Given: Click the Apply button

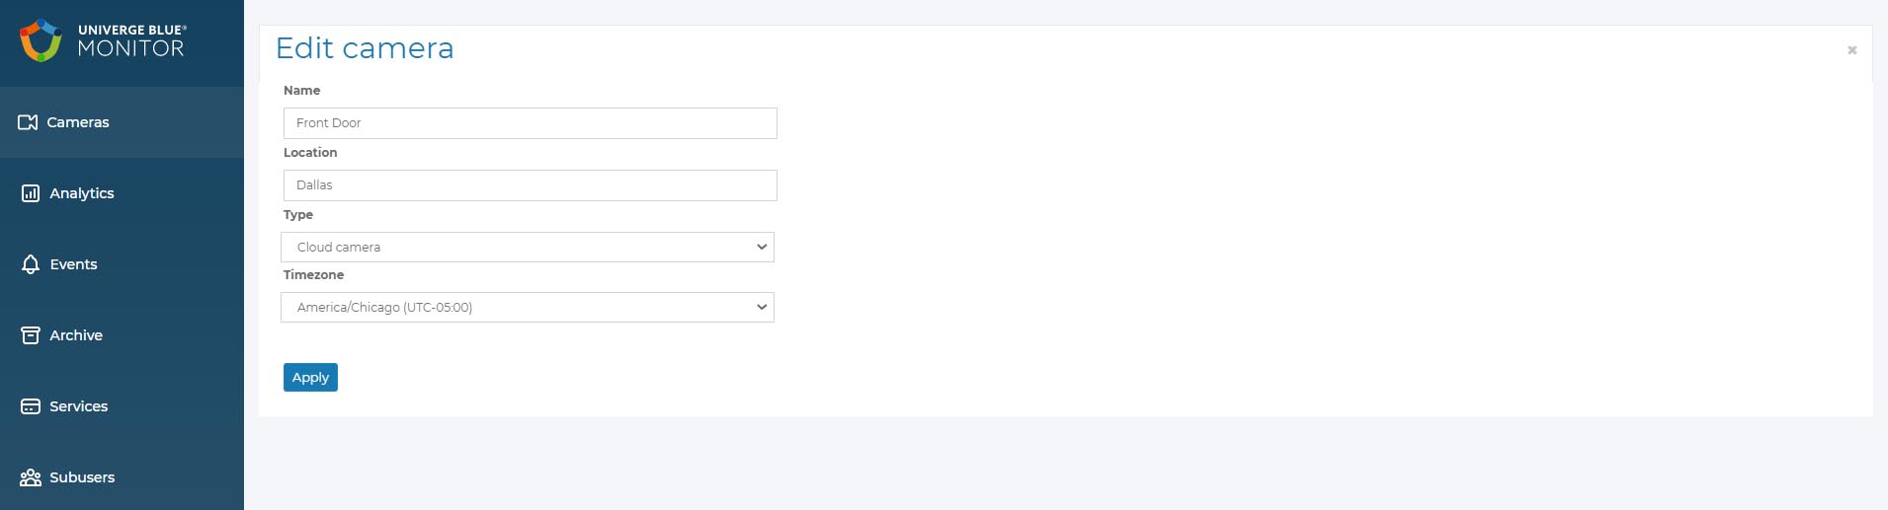Looking at the screenshot, I should pos(310,377).
